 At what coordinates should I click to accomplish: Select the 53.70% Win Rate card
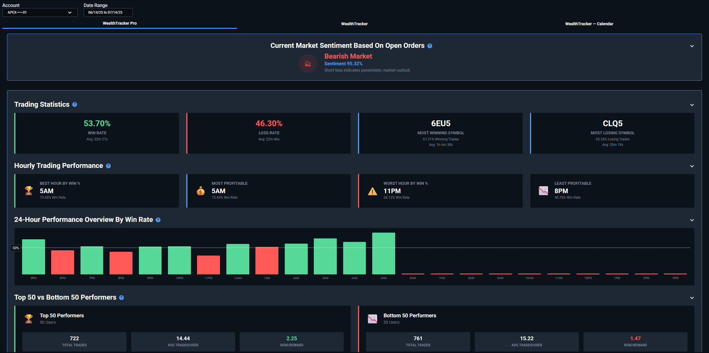pyautogui.click(x=97, y=133)
